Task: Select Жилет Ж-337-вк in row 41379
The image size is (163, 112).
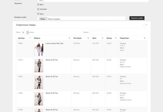Action: coord(52,60)
